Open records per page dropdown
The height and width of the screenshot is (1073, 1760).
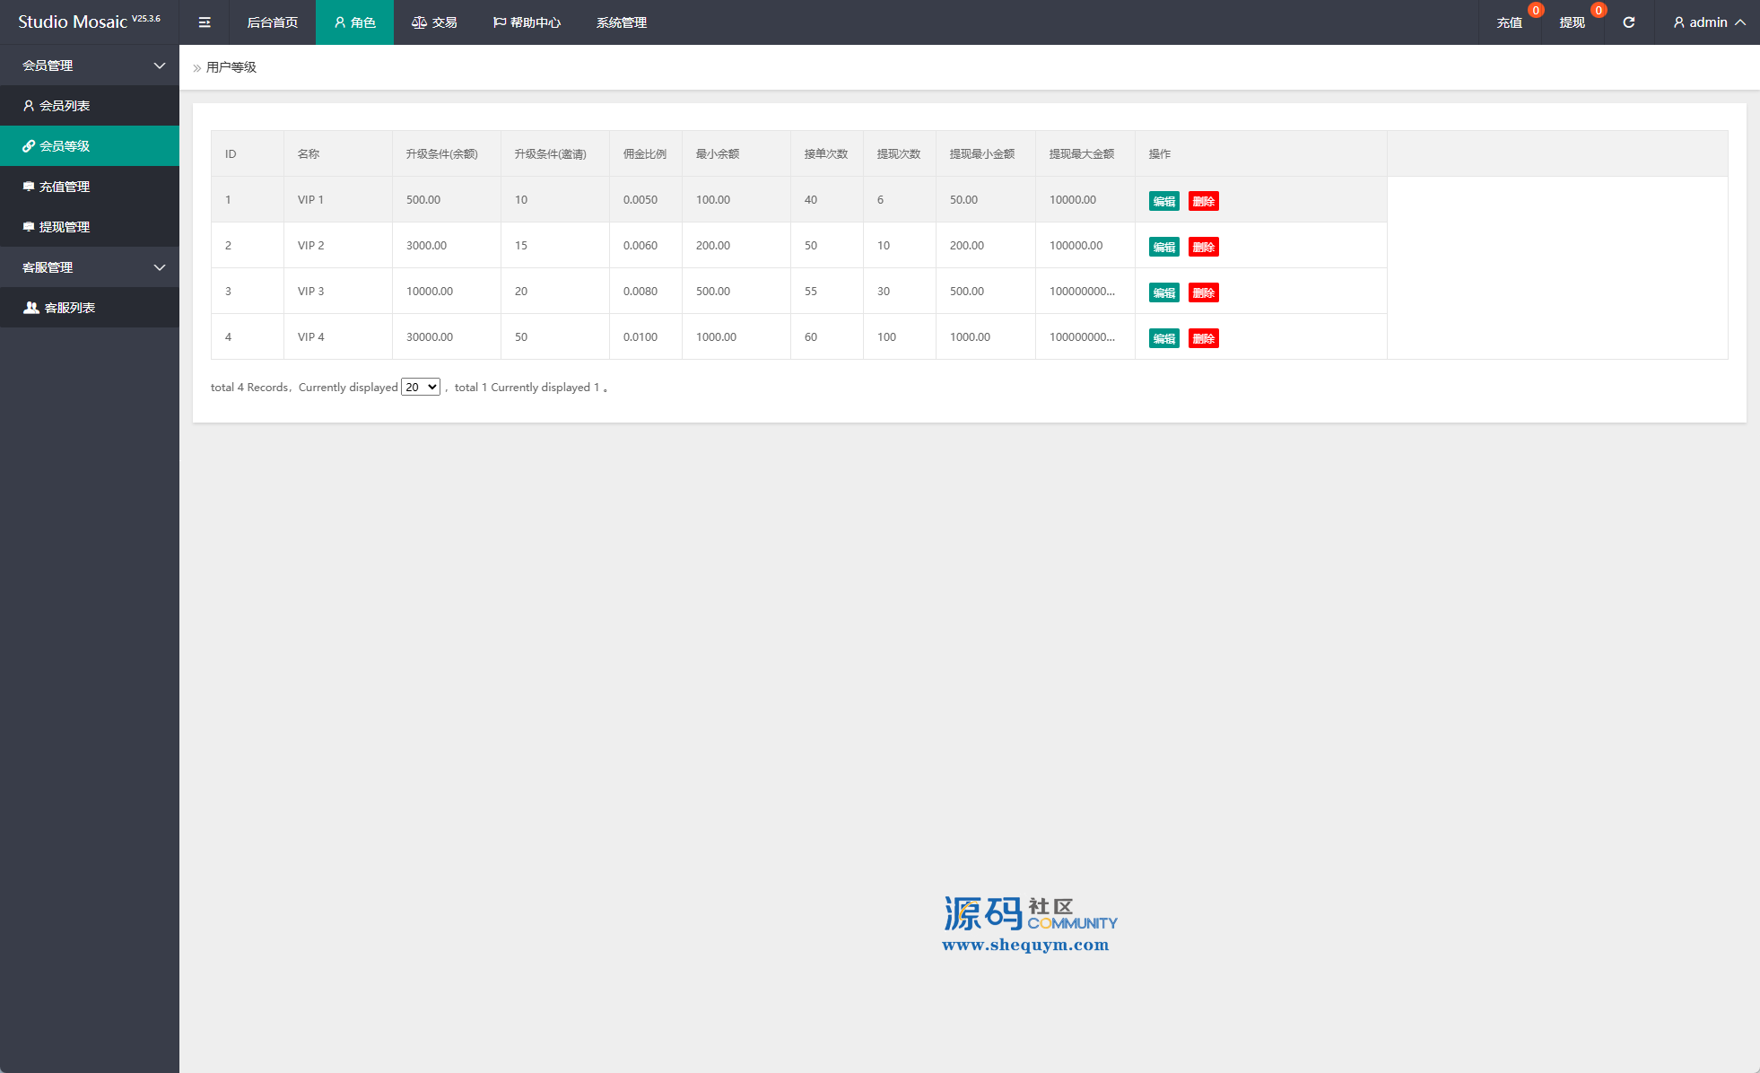420,387
